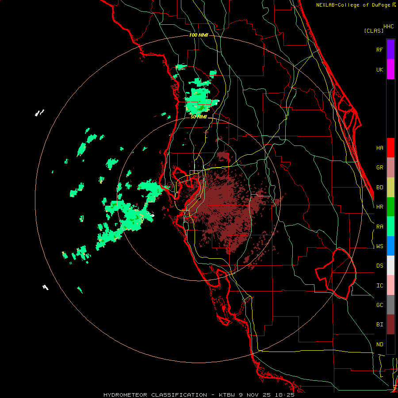The width and height of the screenshot is (398, 398).
Task: Click the red HA legend swatch
Action: (x=390, y=148)
